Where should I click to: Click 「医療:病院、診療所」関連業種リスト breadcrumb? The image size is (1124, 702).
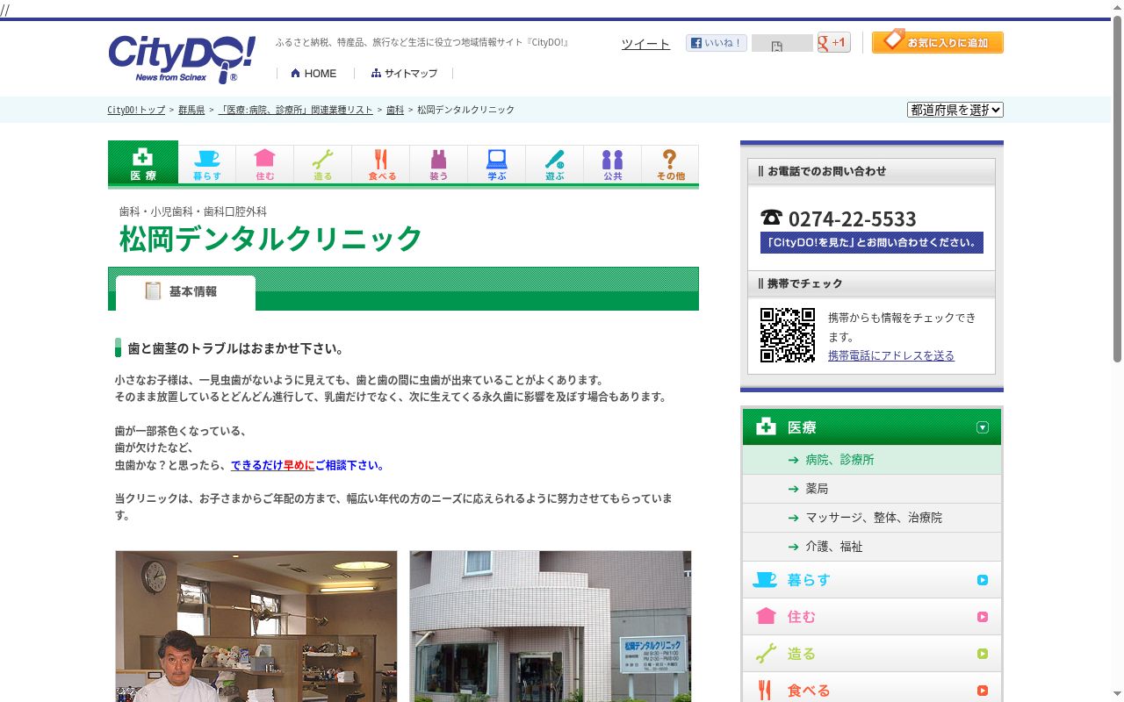pyautogui.click(x=296, y=110)
